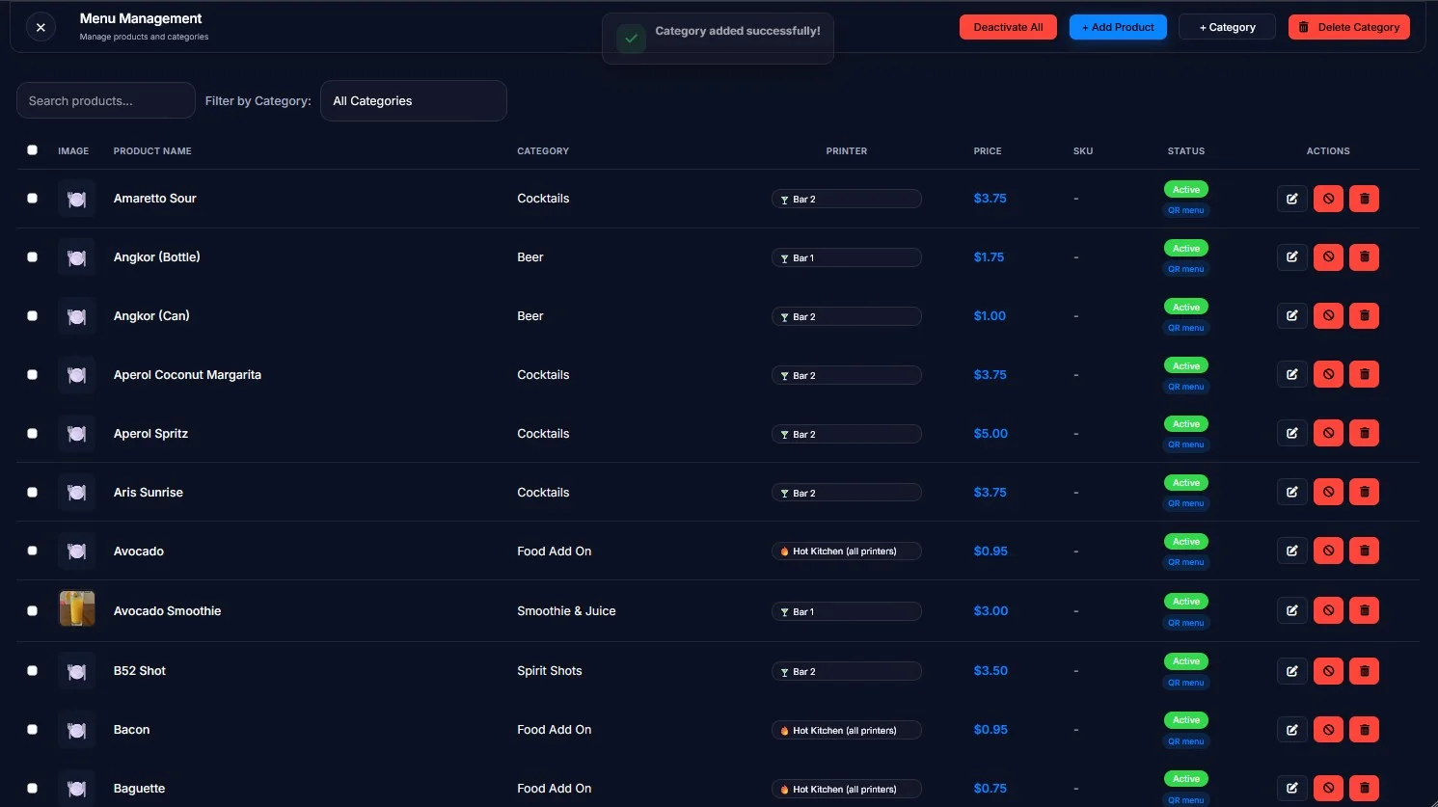The image size is (1438, 807).
Task: Check the Bacon row checkbox
Action: coord(32,730)
